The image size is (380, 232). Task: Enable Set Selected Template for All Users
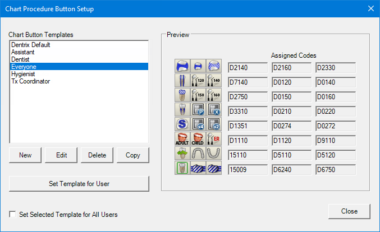(x=12, y=214)
